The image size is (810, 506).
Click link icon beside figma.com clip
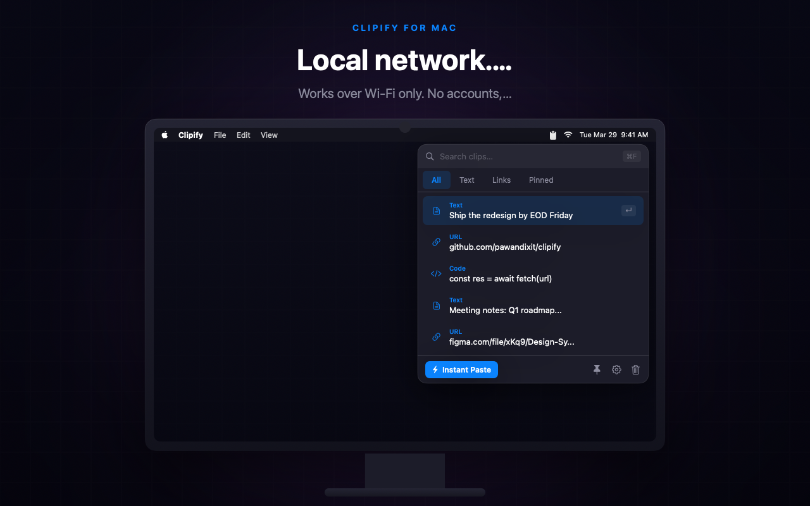pos(436,337)
